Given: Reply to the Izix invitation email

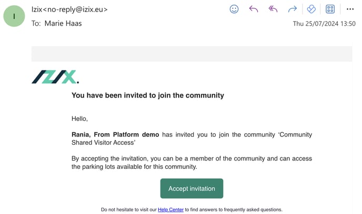Looking at the screenshot, I should coord(254,9).
